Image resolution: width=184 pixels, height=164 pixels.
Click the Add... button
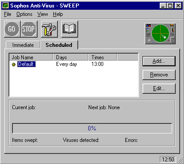click(159, 61)
